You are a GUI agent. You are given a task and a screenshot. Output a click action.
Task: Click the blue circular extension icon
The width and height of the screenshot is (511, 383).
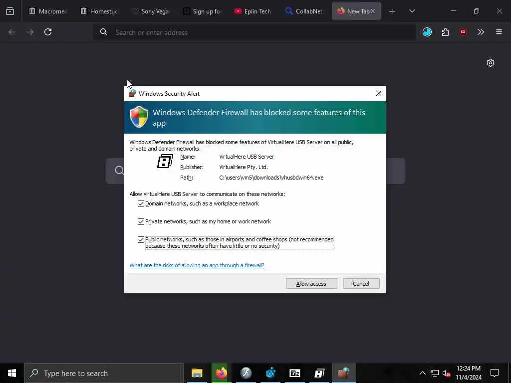[x=427, y=32]
